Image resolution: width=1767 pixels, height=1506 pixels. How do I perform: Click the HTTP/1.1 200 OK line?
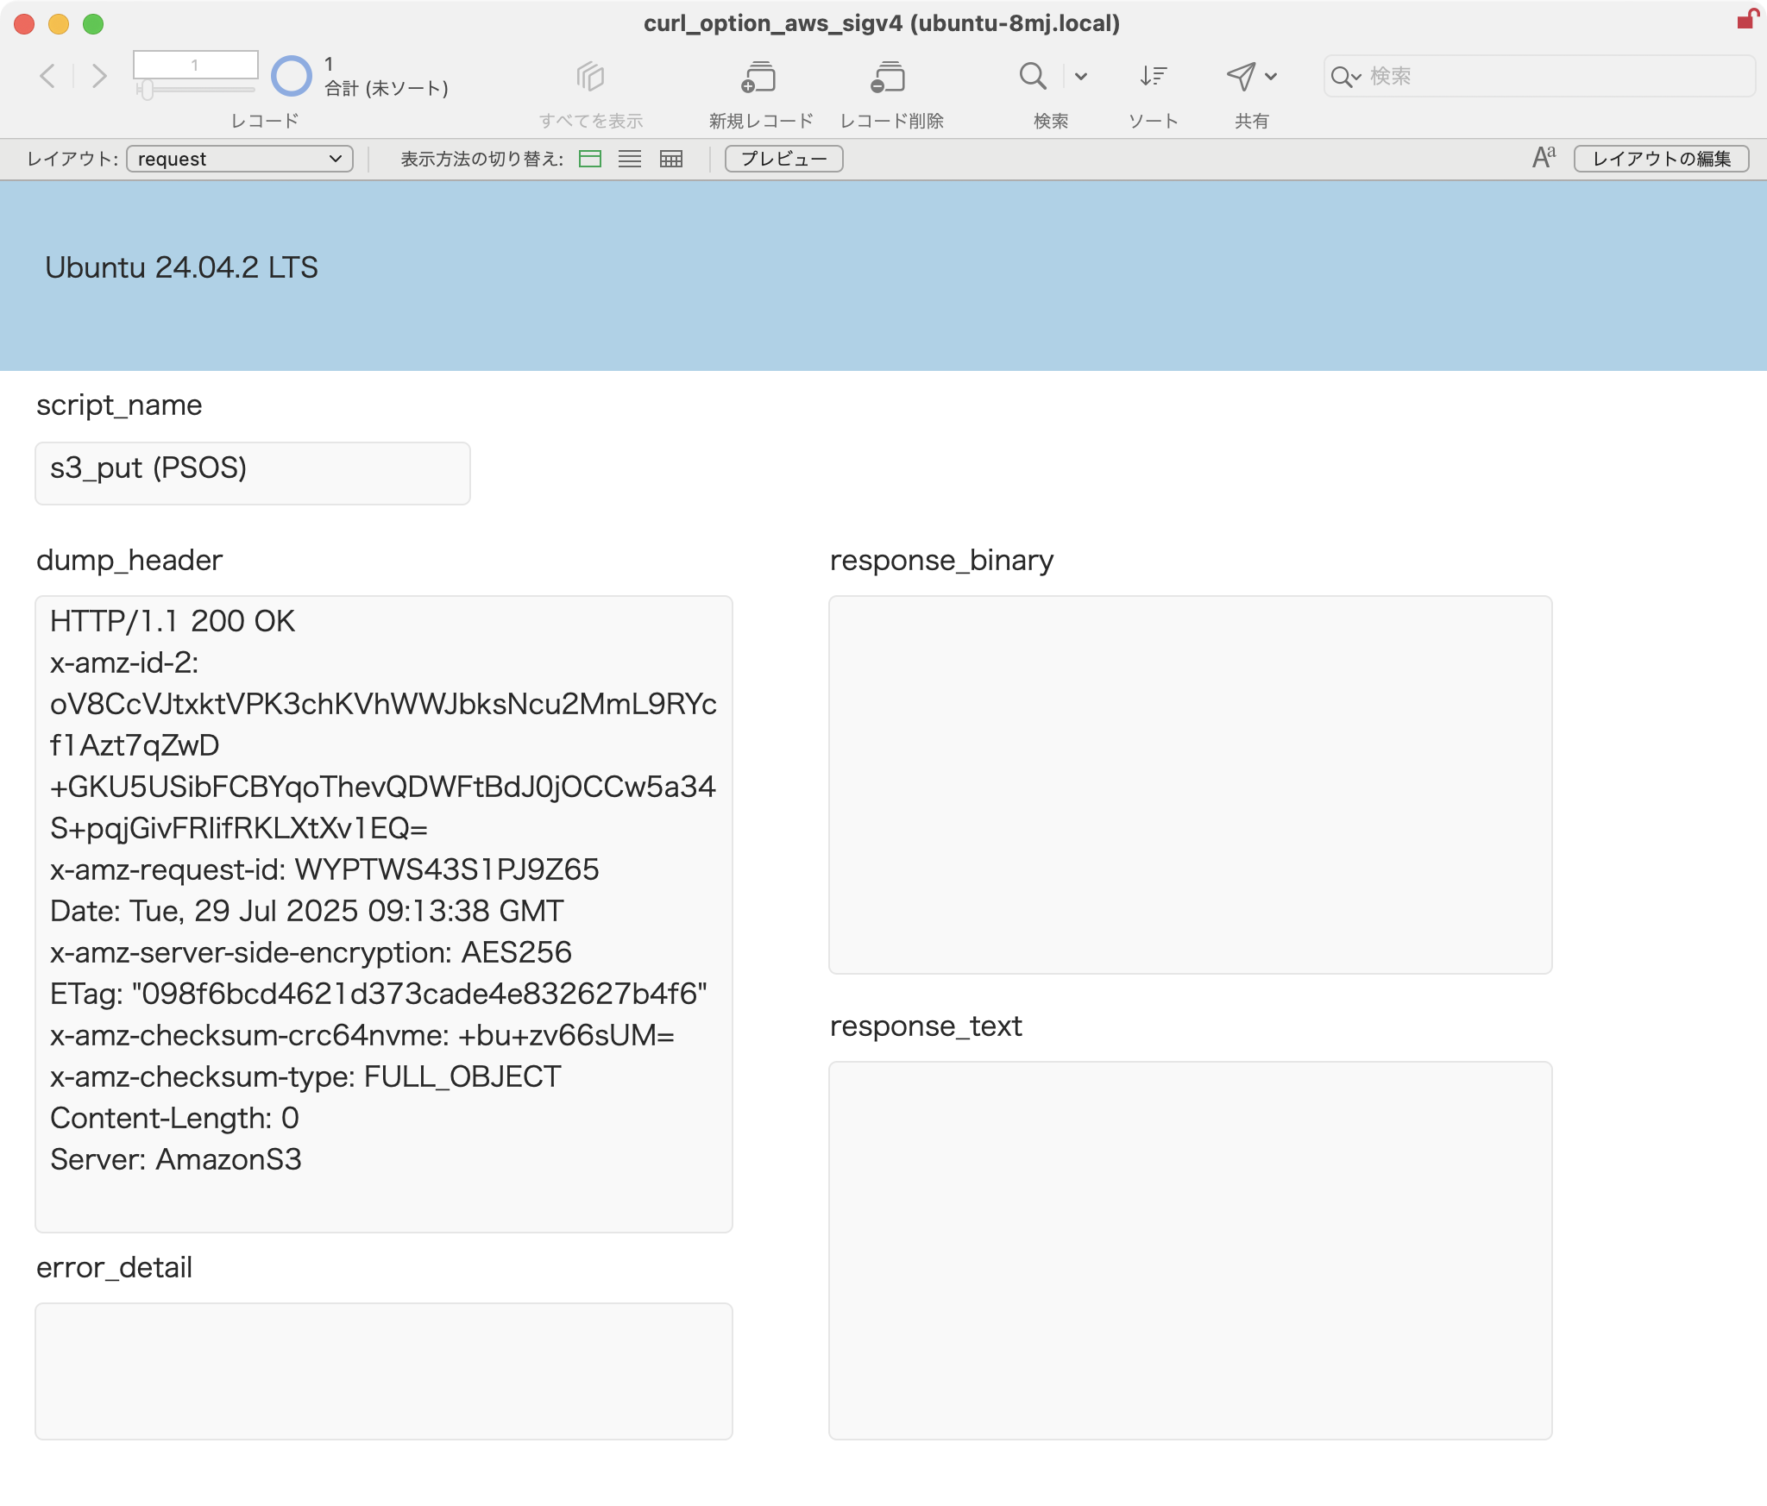[173, 621]
